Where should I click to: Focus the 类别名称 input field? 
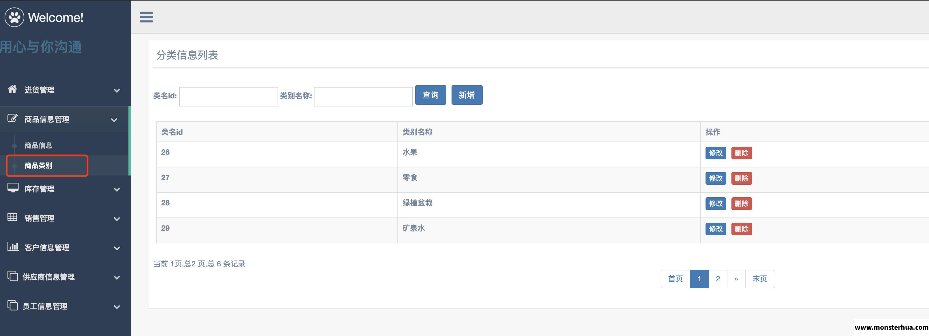(x=363, y=97)
